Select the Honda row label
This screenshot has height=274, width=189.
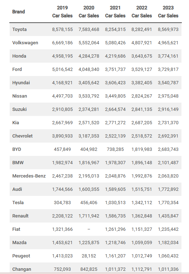pyautogui.click(x=19, y=56)
